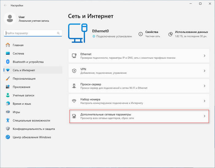This screenshot has height=168, width=215.
Task: Open Специальные возможности settings
Action: click(x=31, y=120)
